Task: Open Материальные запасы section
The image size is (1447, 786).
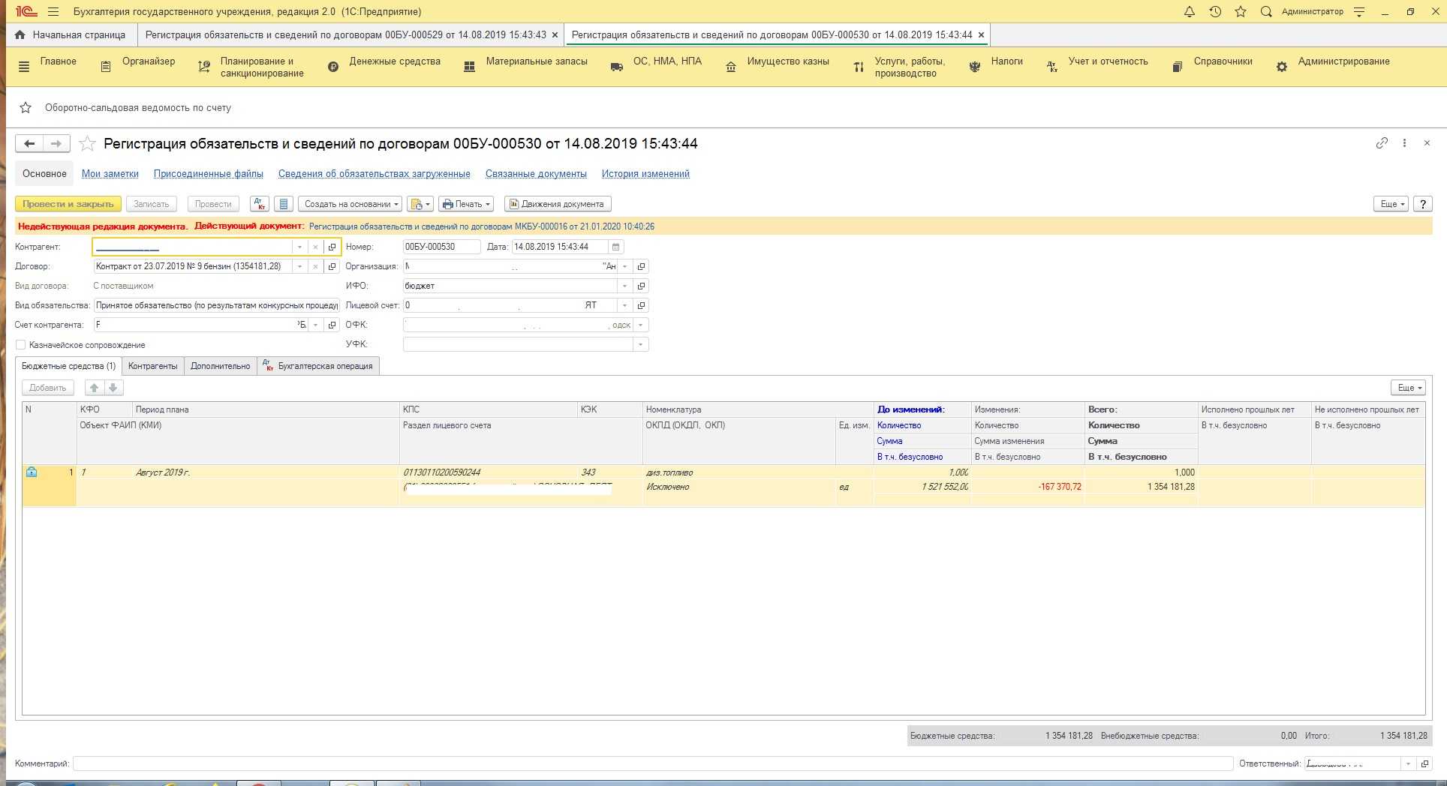Action: tap(525, 67)
